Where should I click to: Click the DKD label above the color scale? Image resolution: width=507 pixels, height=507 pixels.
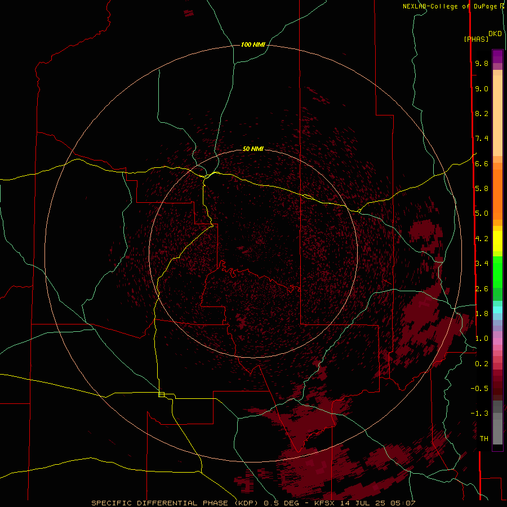tap(495, 34)
